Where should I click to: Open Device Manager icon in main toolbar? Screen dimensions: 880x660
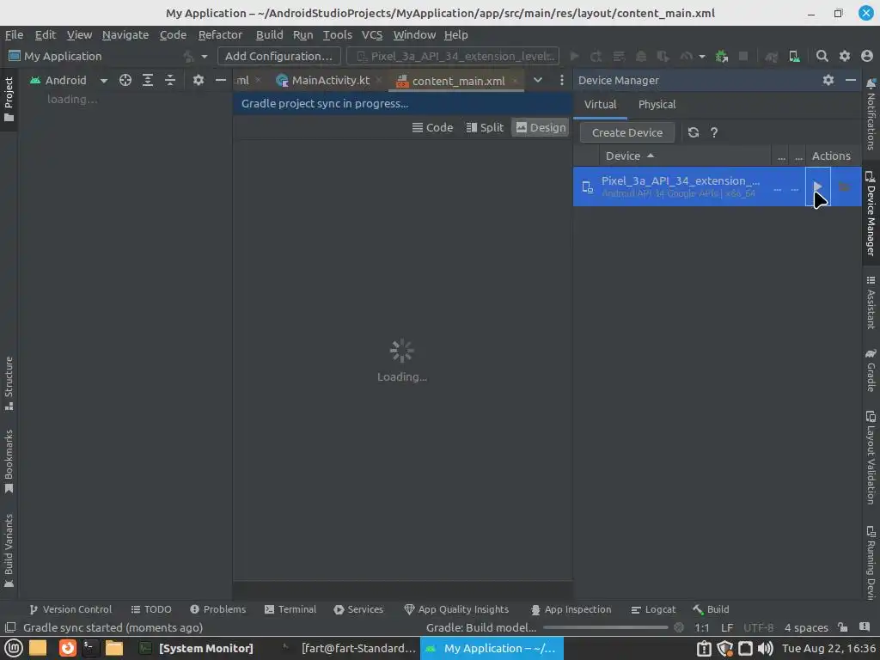tap(794, 56)
